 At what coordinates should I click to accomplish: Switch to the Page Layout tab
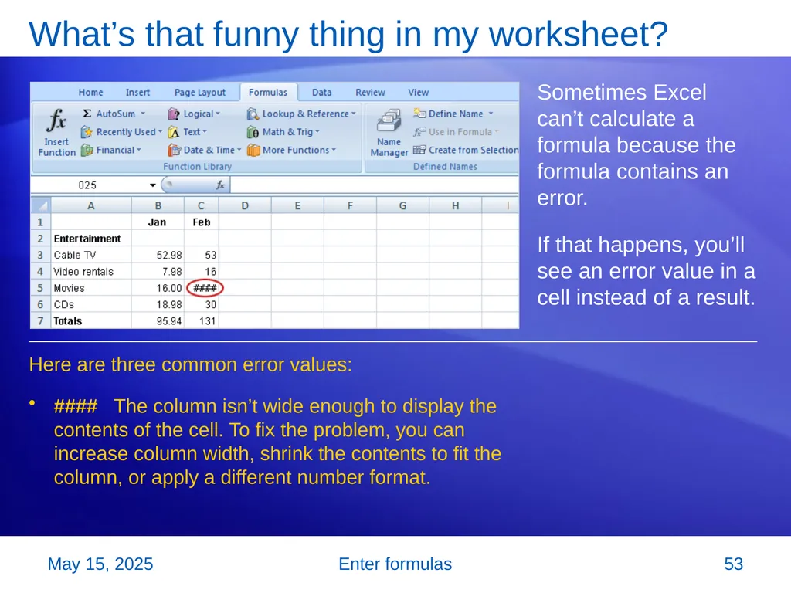[x=200, y=93]
